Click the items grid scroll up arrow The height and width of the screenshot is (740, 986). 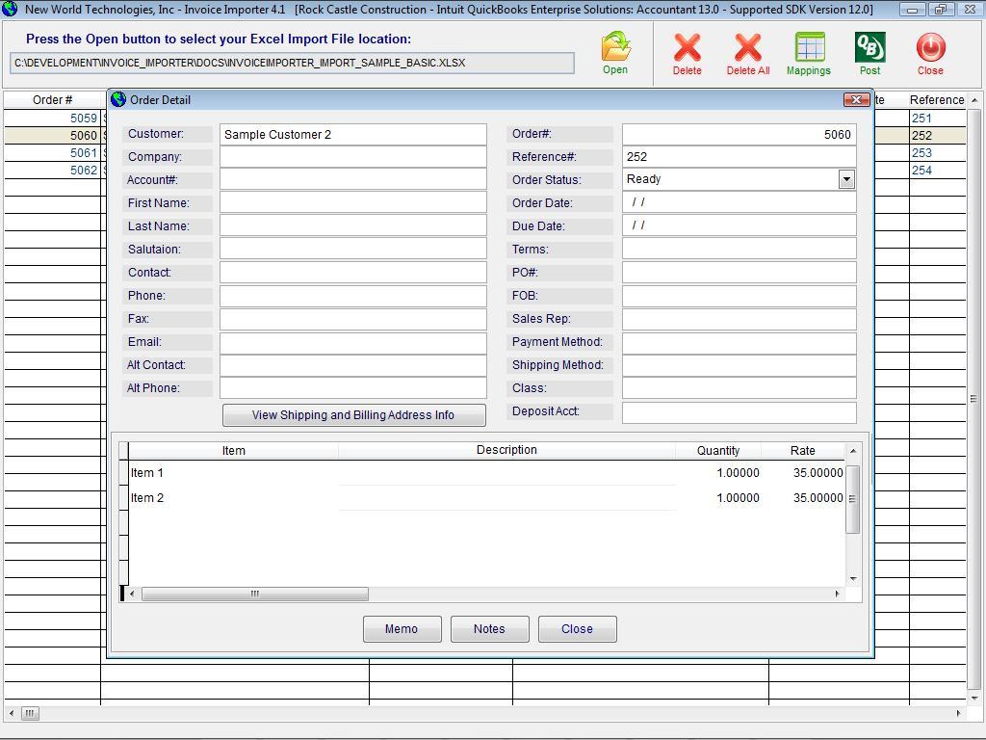coord(853,451)
